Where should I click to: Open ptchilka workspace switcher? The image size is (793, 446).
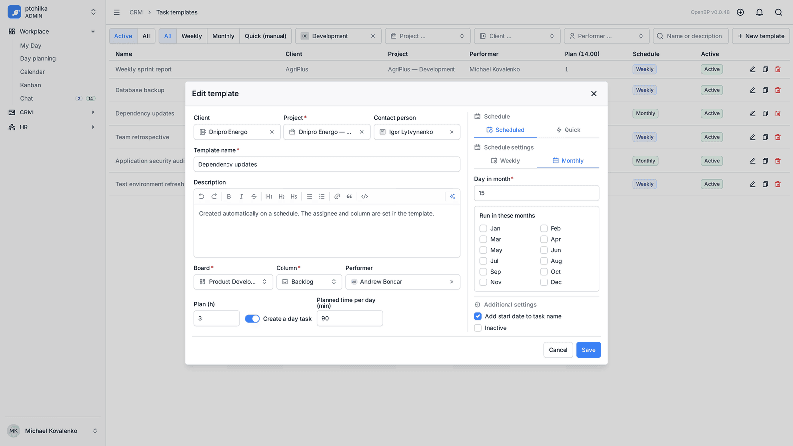click(x=52, y=12)
